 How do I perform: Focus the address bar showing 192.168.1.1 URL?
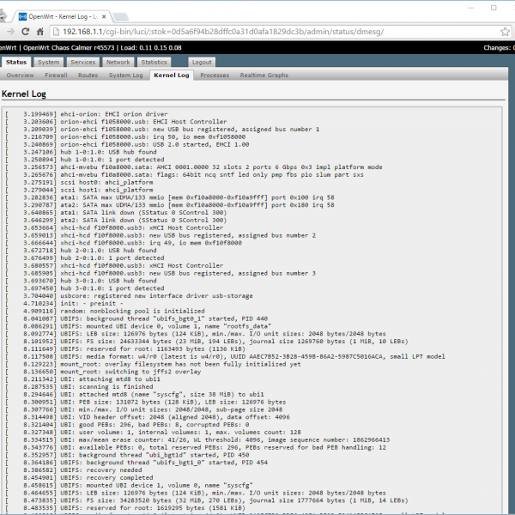pyautogui.click(x=257, y=32)
